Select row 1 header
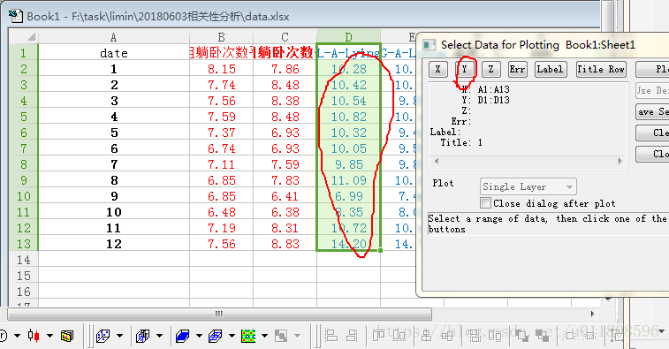669x349 pixels. [x=23, y=53]
